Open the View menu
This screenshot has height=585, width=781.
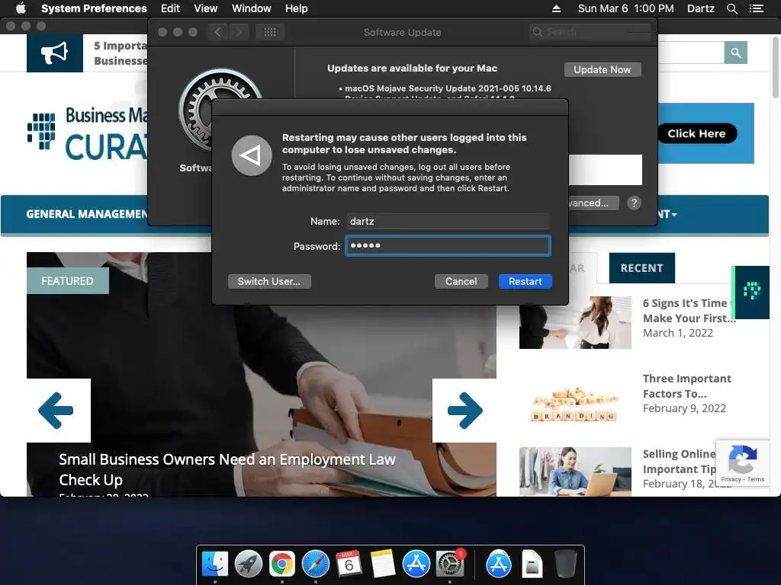[206, 8]
